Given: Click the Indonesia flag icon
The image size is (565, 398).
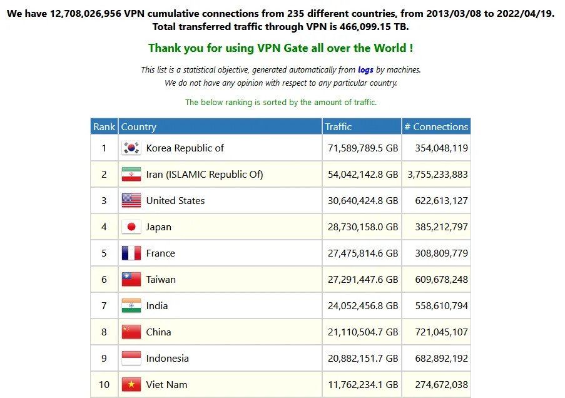Looking at the screenshot, I should tap(131, 359).
